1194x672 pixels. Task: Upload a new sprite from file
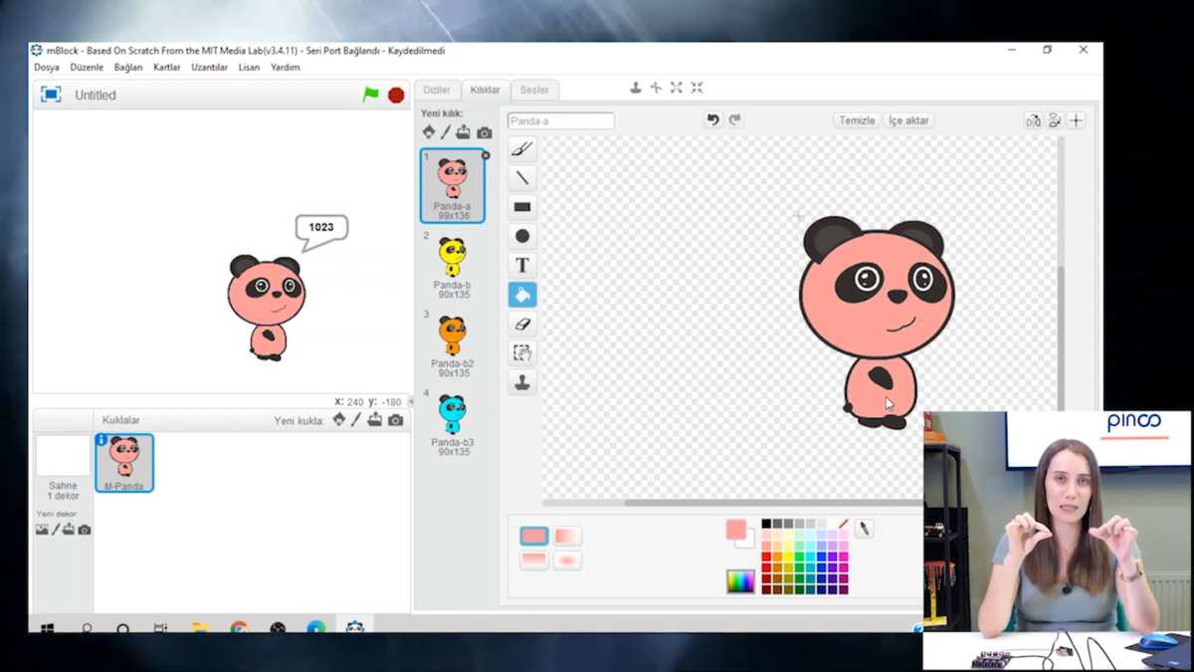pyautogui.click(x=375, y=420)
